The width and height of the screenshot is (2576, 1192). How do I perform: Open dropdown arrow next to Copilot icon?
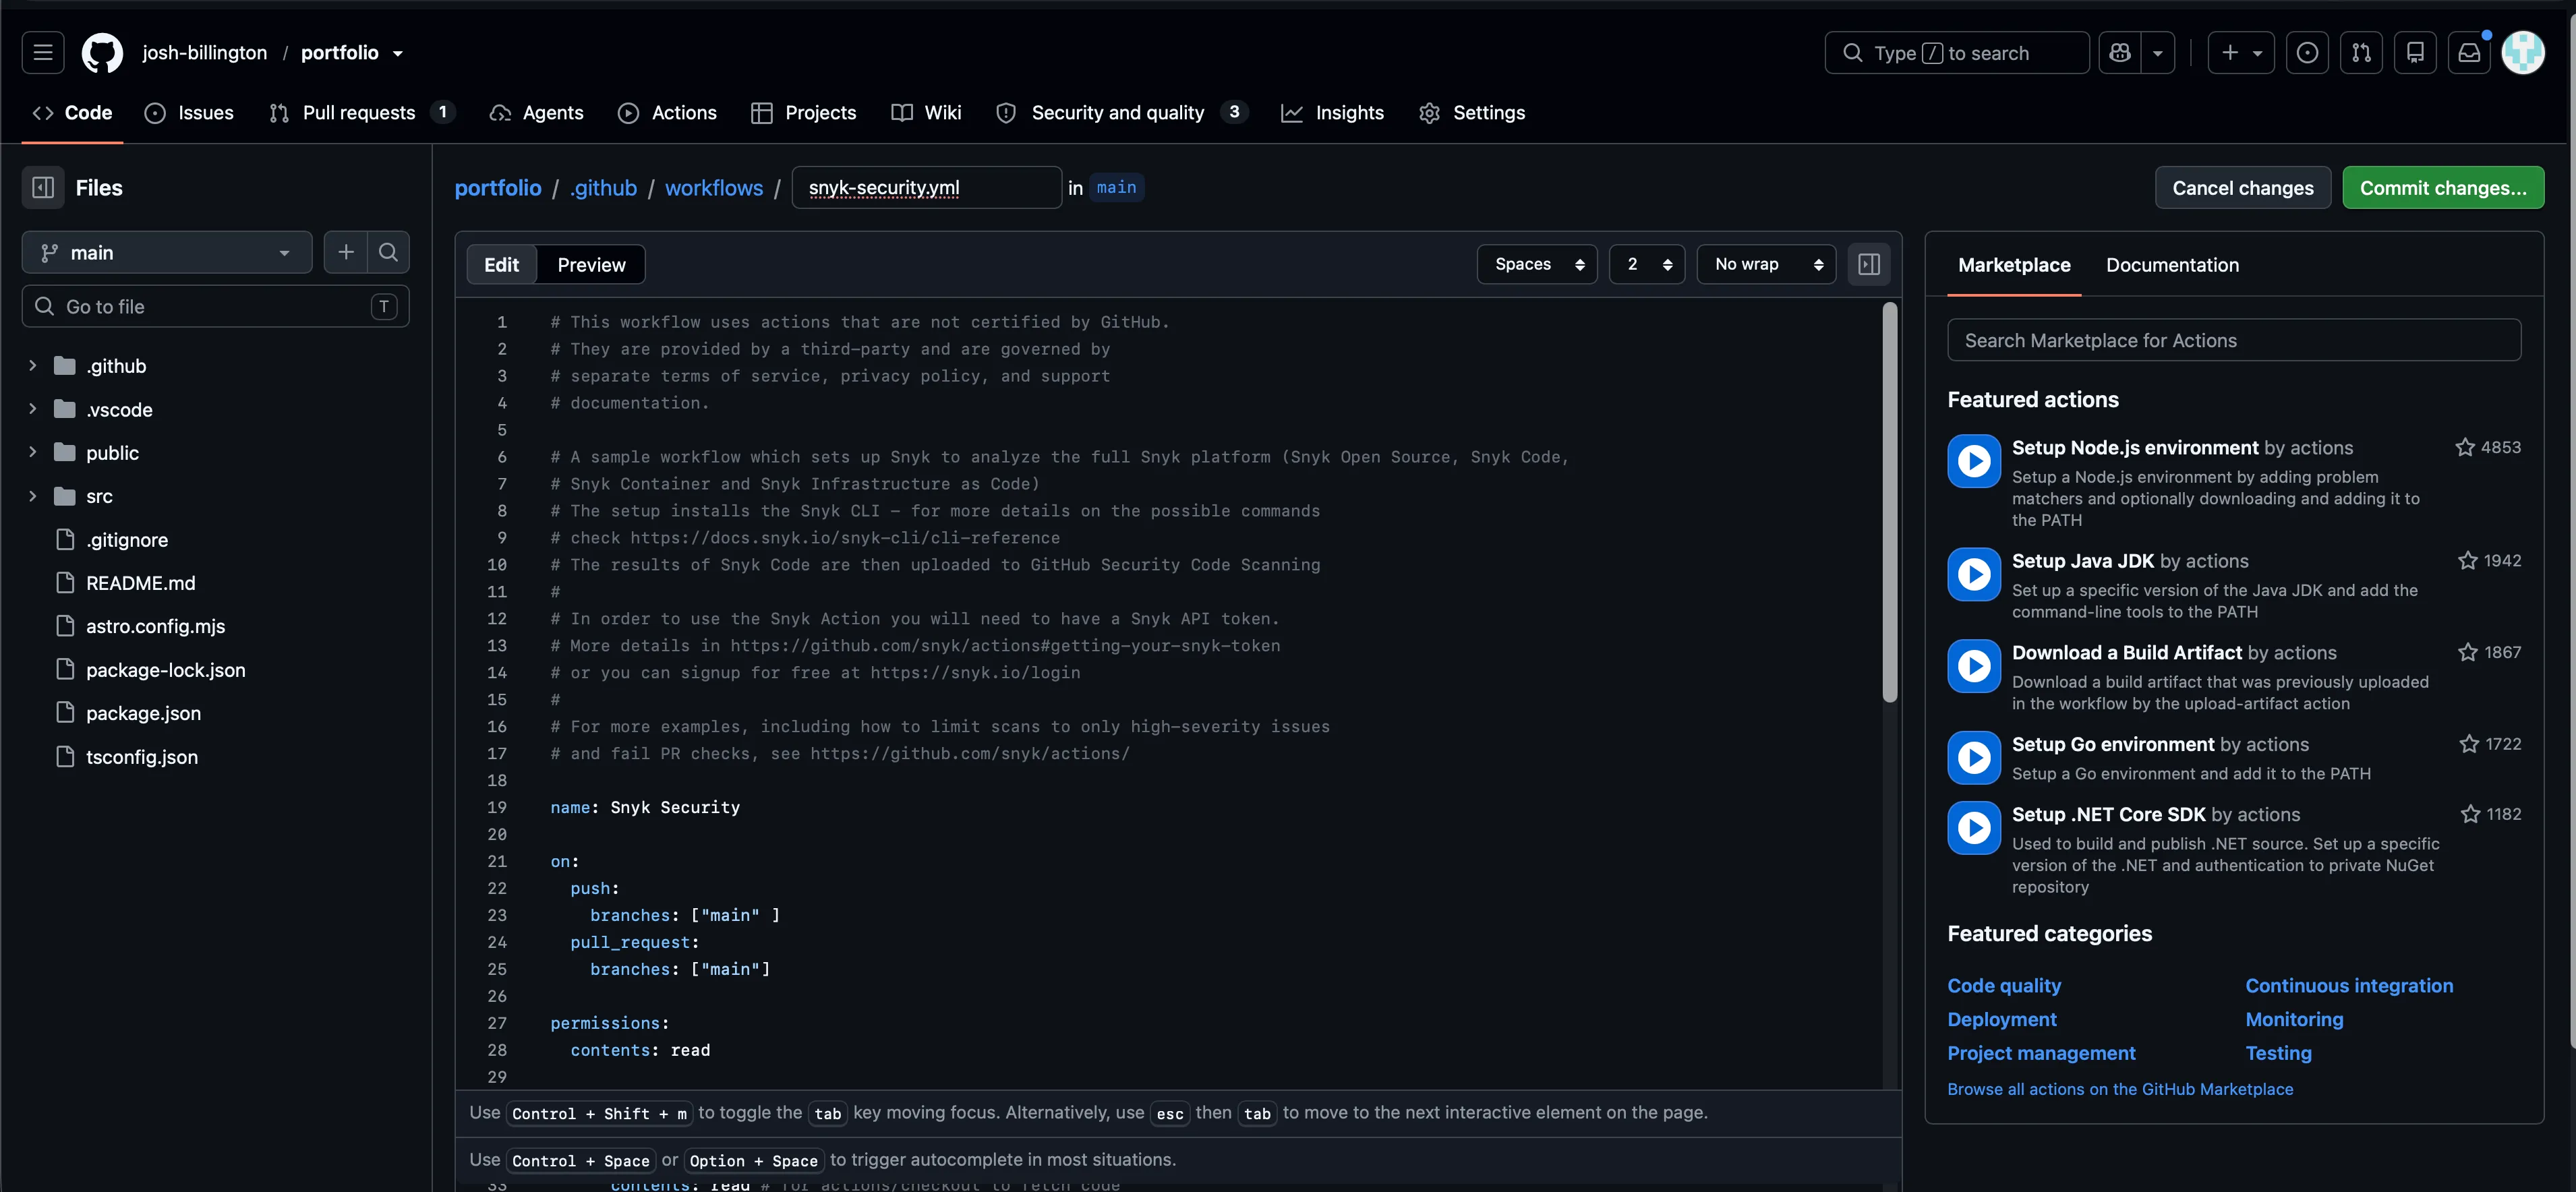click(x=2157, y=53)
